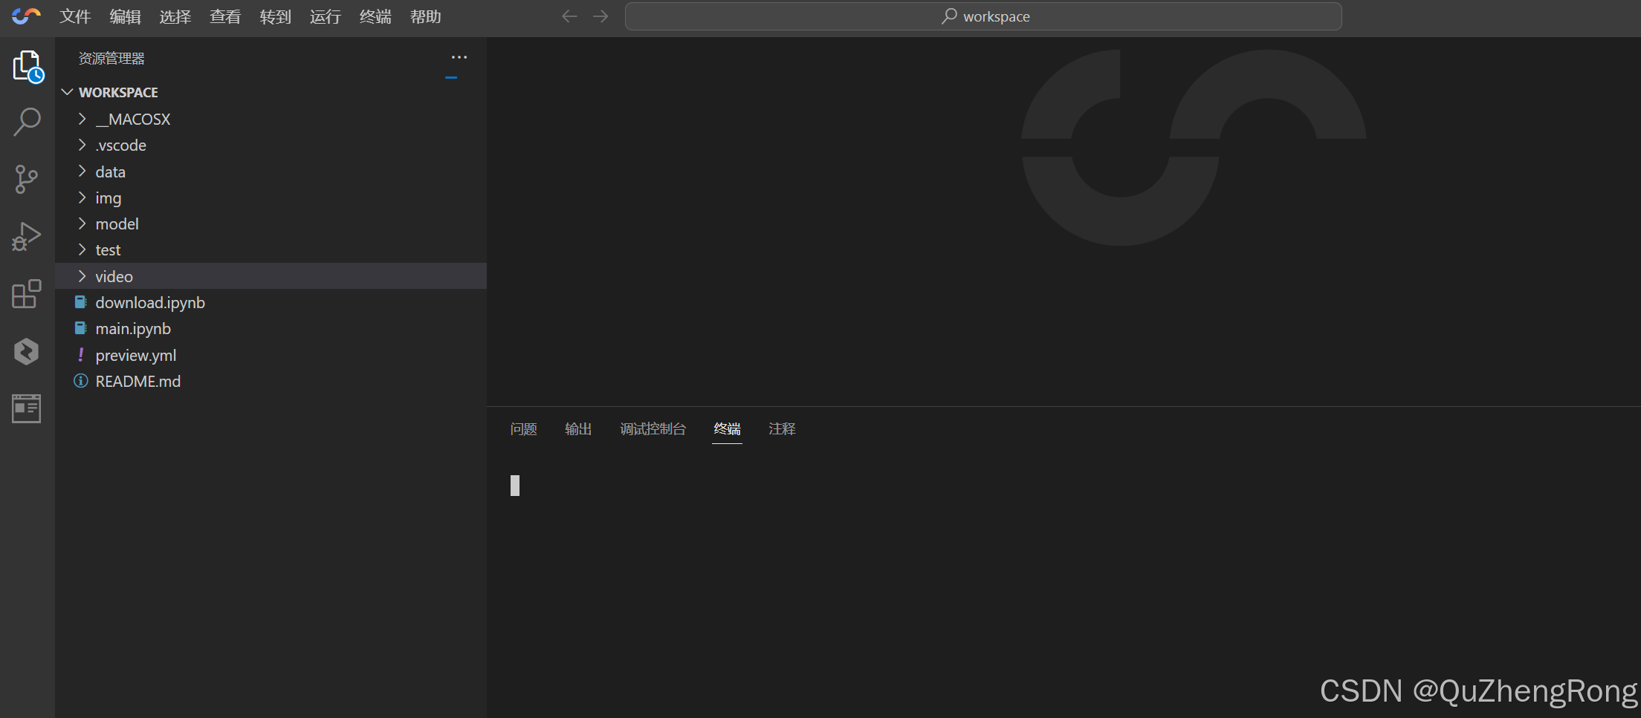This screenshot has width=1641, height=718.
Task: Expand the .vscode folder chevron
Action: [82, 145]
